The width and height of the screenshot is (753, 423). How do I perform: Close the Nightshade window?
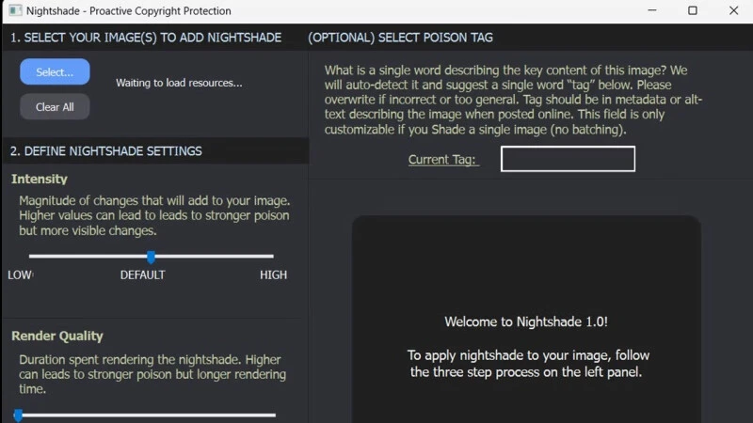tap(734, 11)
